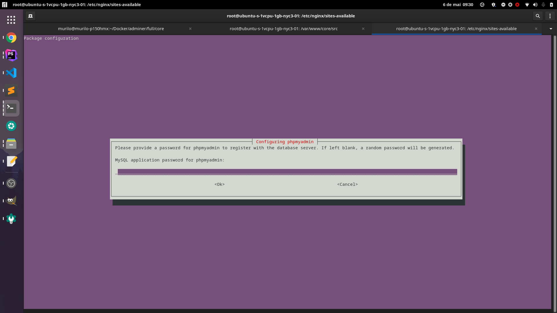Expand the terminal tab list dropdown

(x=551, y=29)
